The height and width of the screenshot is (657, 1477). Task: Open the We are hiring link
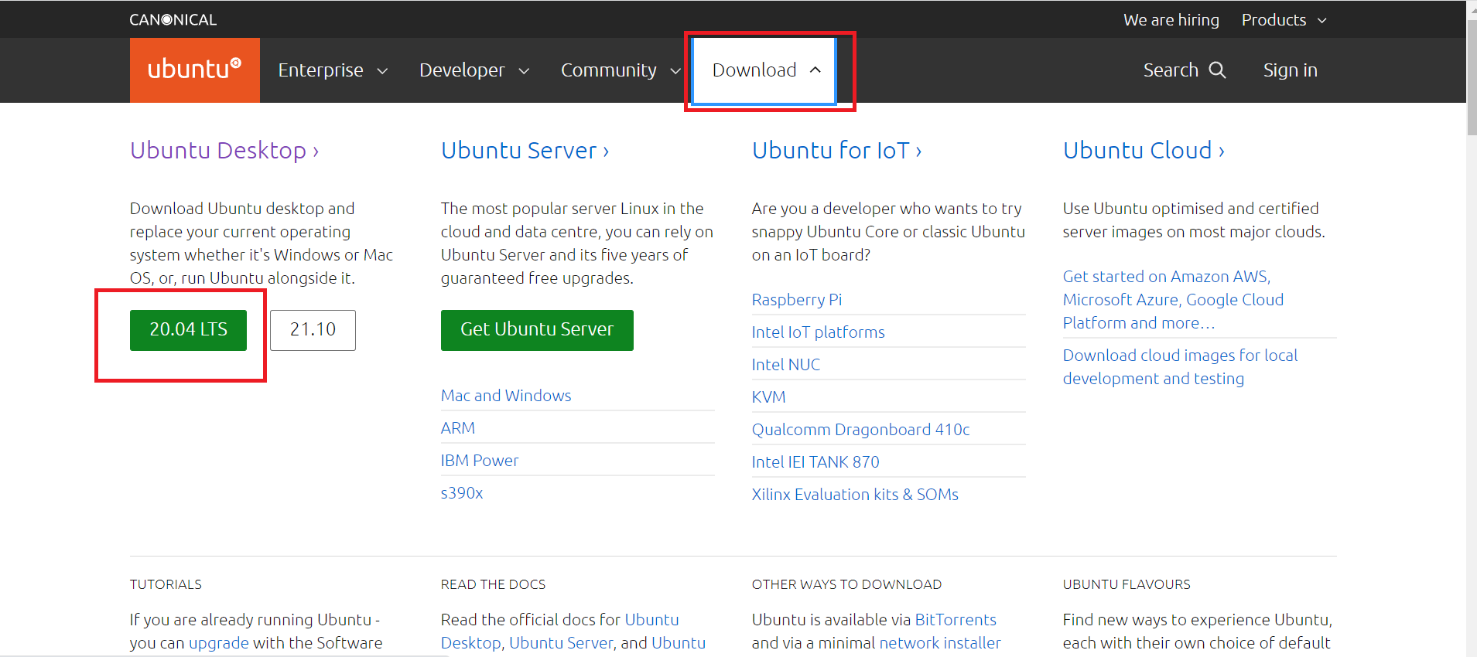tap(1171, 20)
